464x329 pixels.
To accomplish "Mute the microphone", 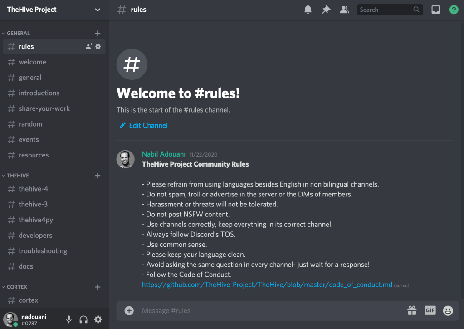I will tap(69, 319).
